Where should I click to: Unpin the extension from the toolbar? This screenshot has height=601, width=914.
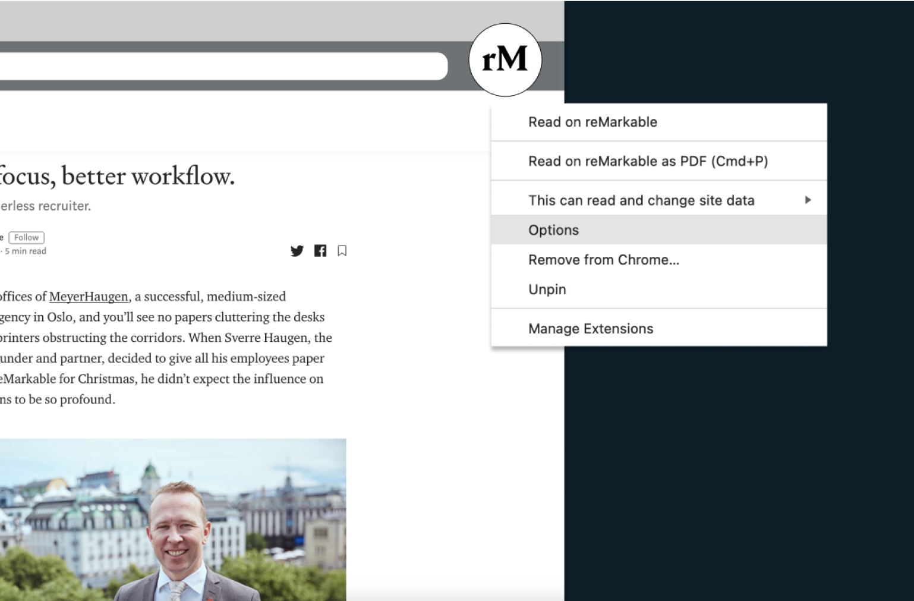tap(547, 290)
